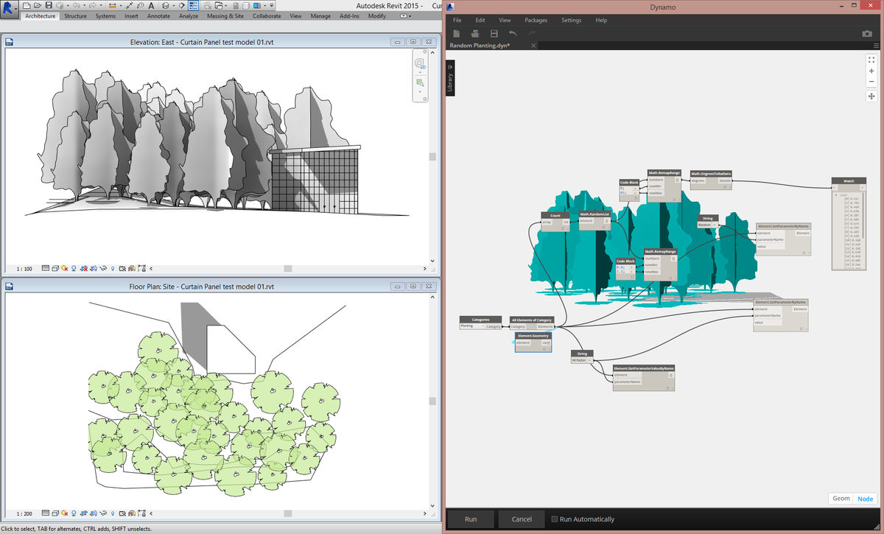Click Redo arrow in Dynamo toolbar
The width and height of the screenshot is (884, 534).
coord(531,34)
